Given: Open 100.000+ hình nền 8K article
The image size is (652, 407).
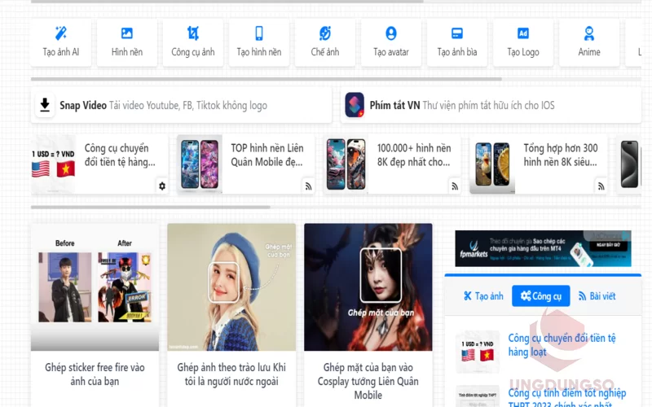Looking at the screenshot, I should pyautogui.click(x=414, y=155).
